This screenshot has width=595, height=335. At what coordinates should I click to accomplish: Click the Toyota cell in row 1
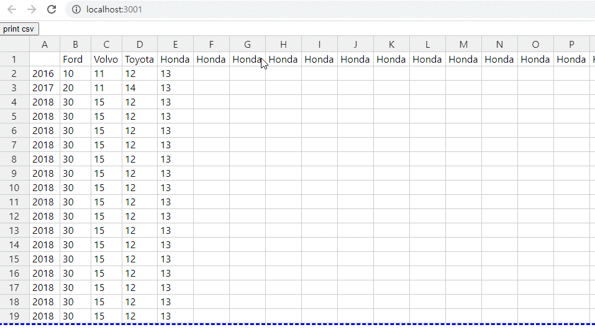tap(140, 60)
